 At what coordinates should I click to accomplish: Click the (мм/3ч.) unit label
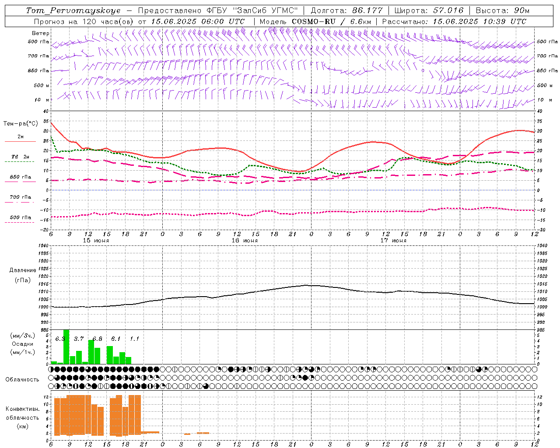point(22,336)
